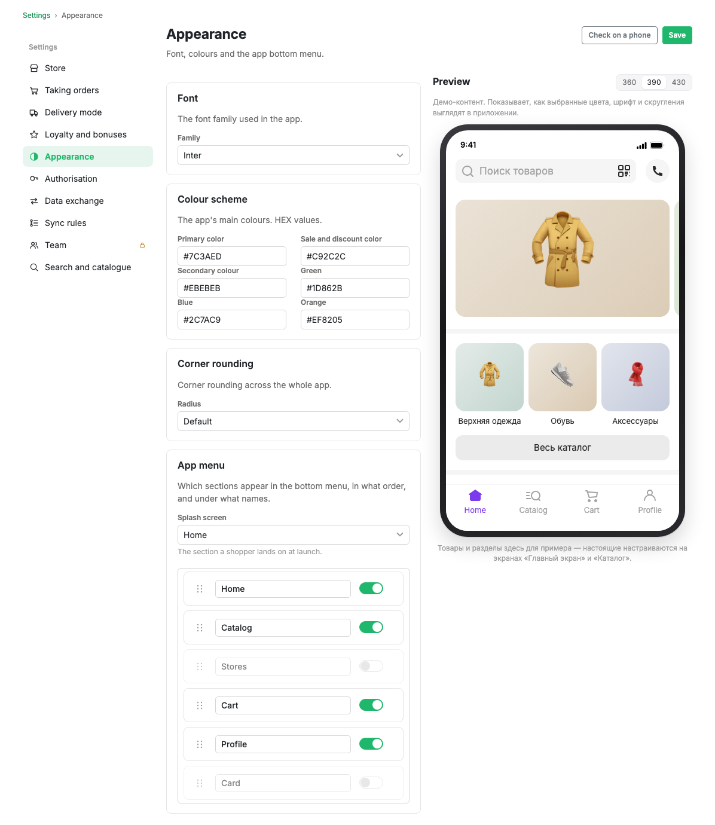The width and height of the screenshot is (715, 825).
Task: Open Sync rules settings
Action: point(88,223)
